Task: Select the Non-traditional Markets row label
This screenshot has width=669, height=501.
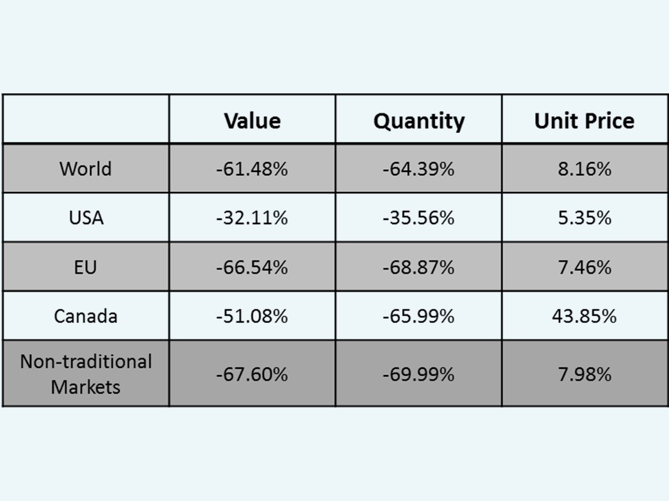Action: click(85, 374)
